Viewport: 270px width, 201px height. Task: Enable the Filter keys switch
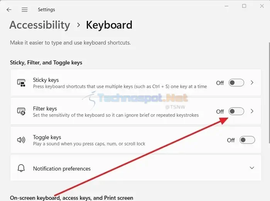(x=236, y=111)
